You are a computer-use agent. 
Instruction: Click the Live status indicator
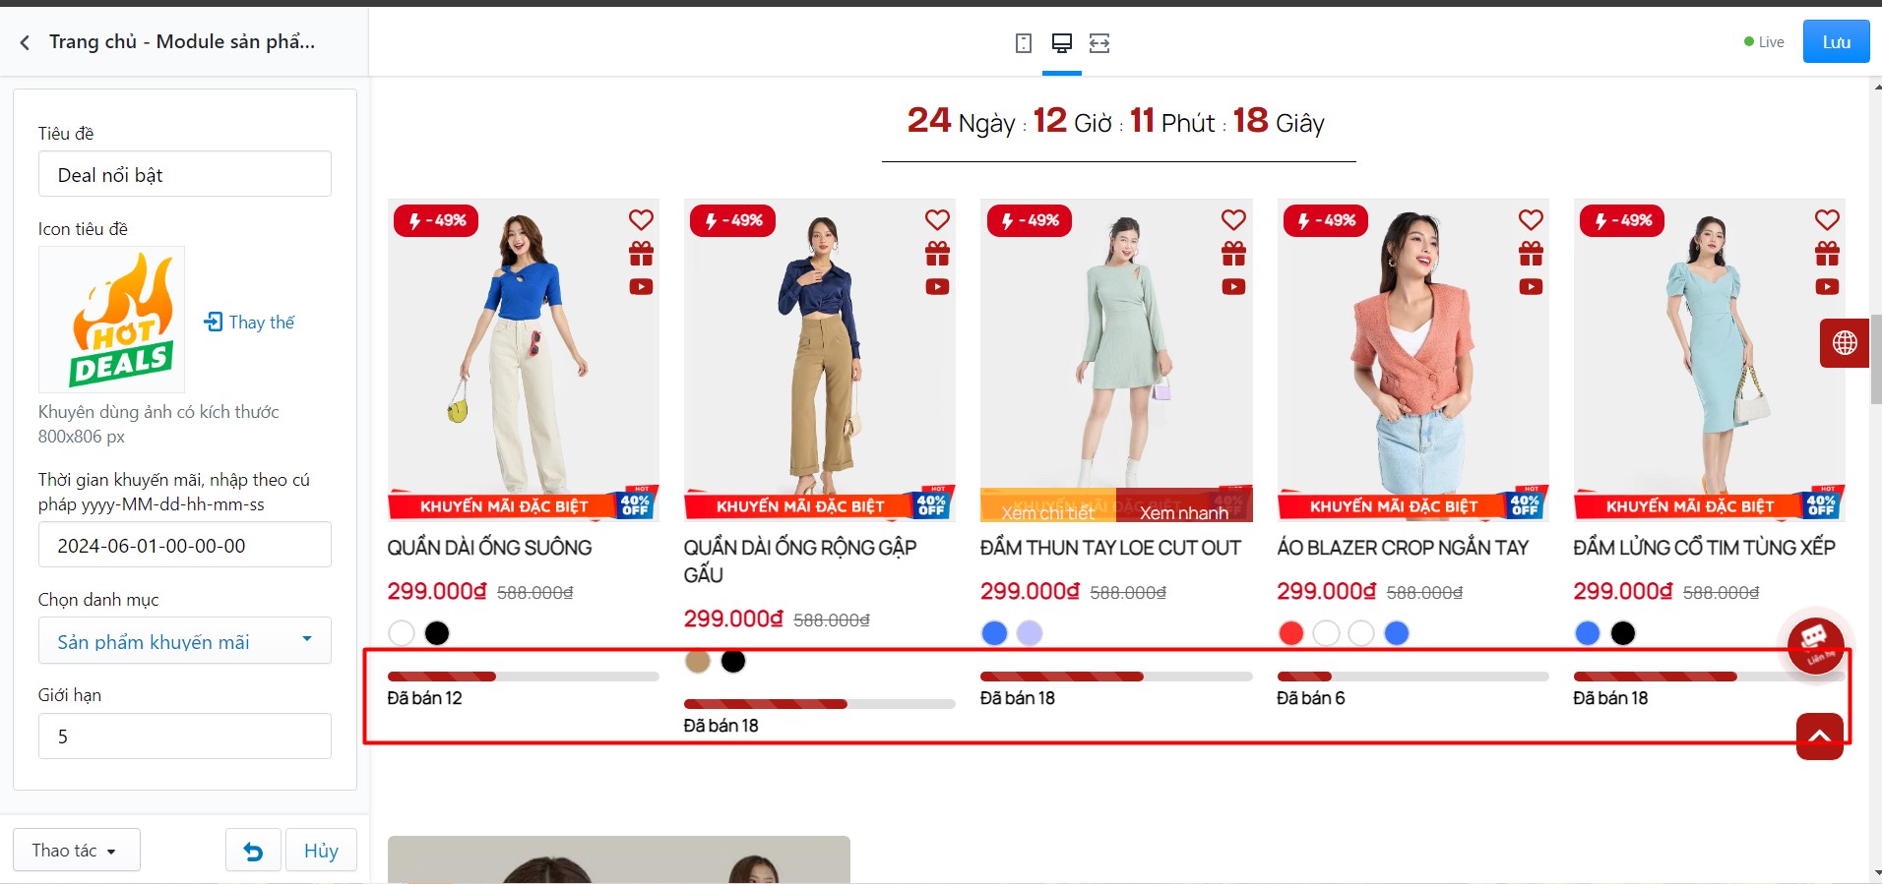[x=1764, y=42]
